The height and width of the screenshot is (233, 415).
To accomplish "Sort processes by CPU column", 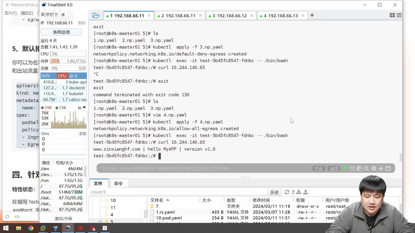I will [62, 76].
